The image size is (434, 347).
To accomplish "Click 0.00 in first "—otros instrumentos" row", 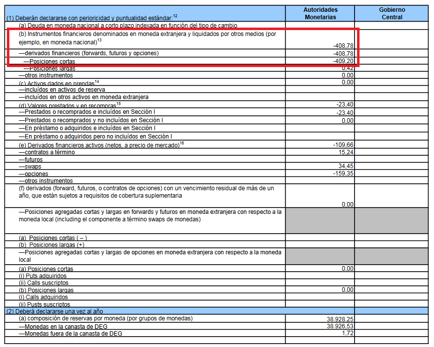I will point(348,75).
